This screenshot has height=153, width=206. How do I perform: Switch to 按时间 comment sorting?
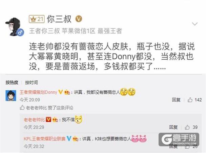(x=32, y=83)
